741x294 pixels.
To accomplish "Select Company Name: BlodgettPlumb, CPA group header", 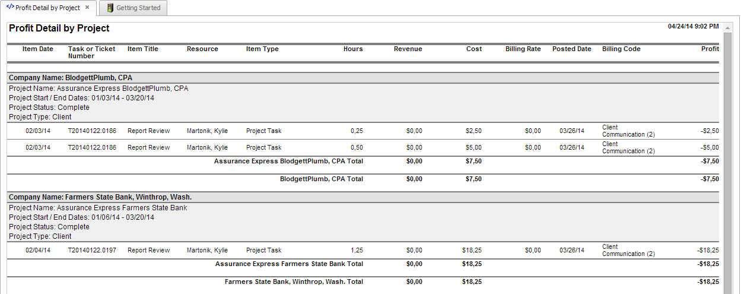I will (x=71, y=78).
